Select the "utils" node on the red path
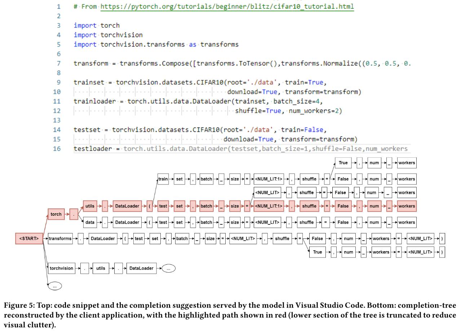Screen dimensions: 461x331 pyautogui.click(x=89, y=206)
